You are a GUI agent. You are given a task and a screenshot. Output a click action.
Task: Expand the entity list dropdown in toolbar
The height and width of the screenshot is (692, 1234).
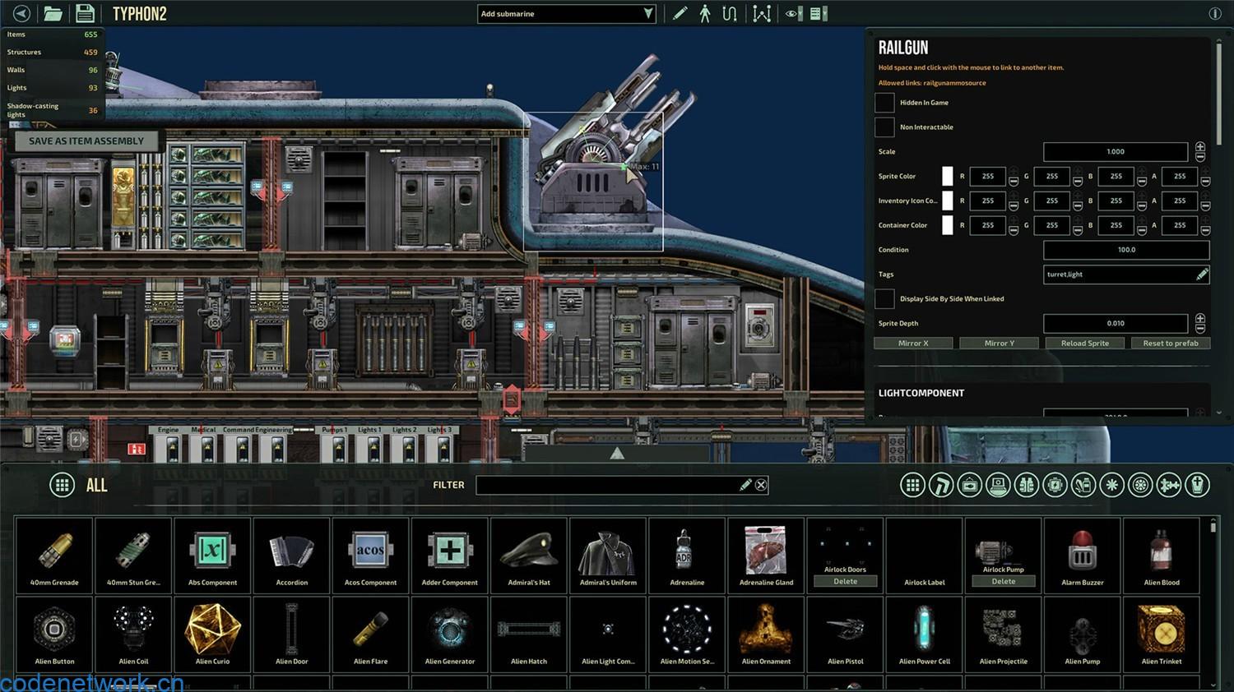pos(819,13)
